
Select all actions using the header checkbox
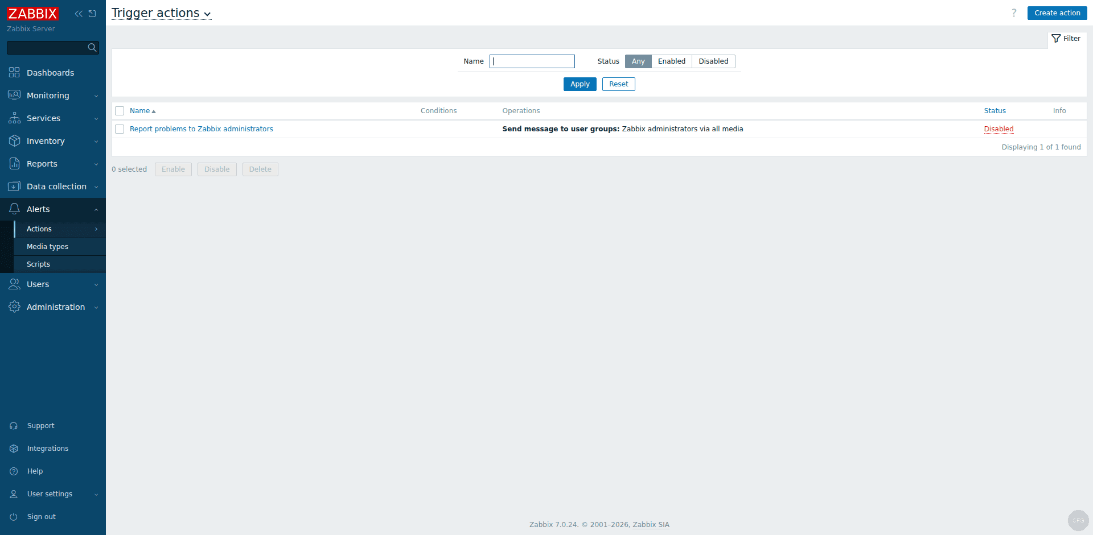pyautogui.click(x=120, y=111)
